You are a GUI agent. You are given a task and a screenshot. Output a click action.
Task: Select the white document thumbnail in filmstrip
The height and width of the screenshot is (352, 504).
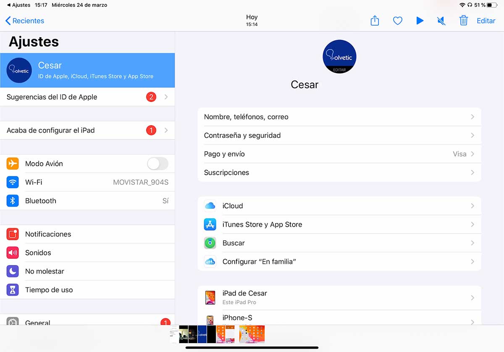click(x=174, y=334)
